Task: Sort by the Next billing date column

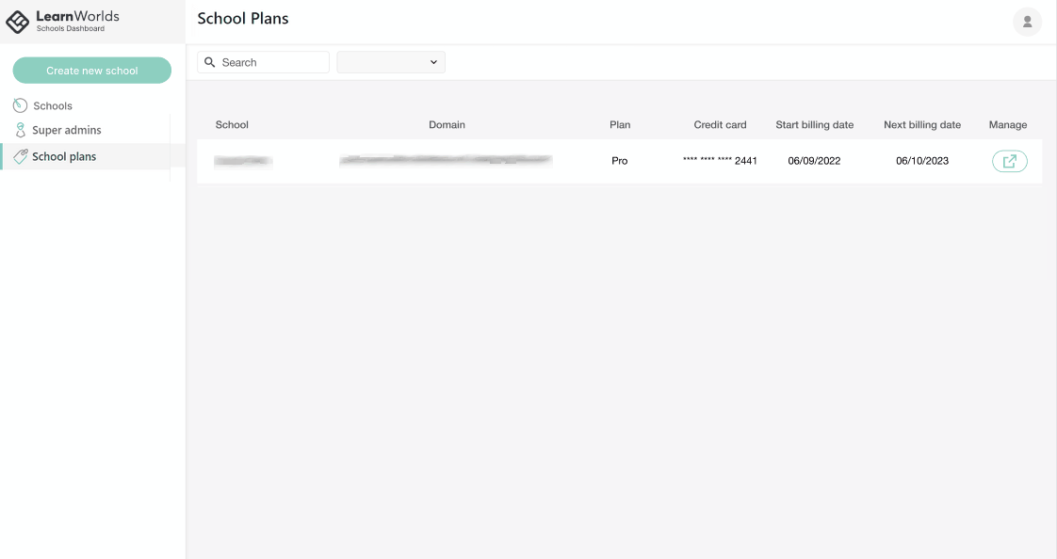Action: (921, 124)
